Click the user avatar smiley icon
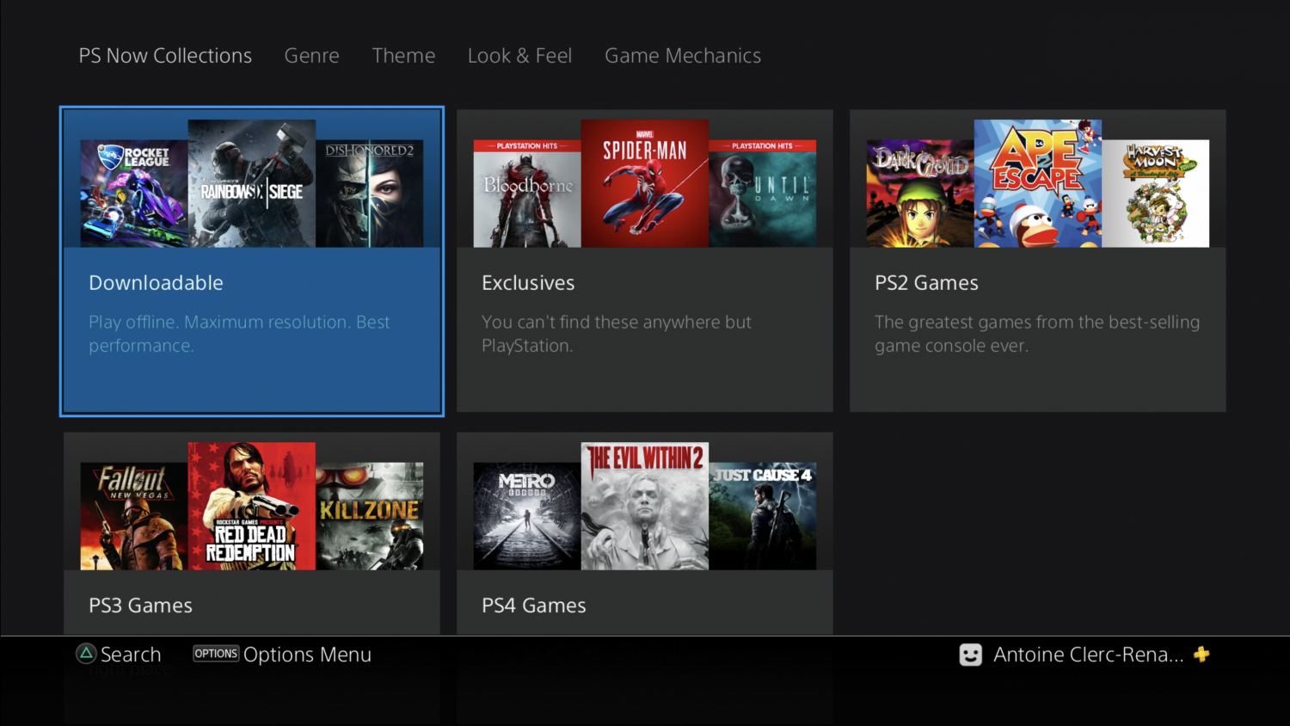This screenshot has height=726, width=1290. [970, 655]
